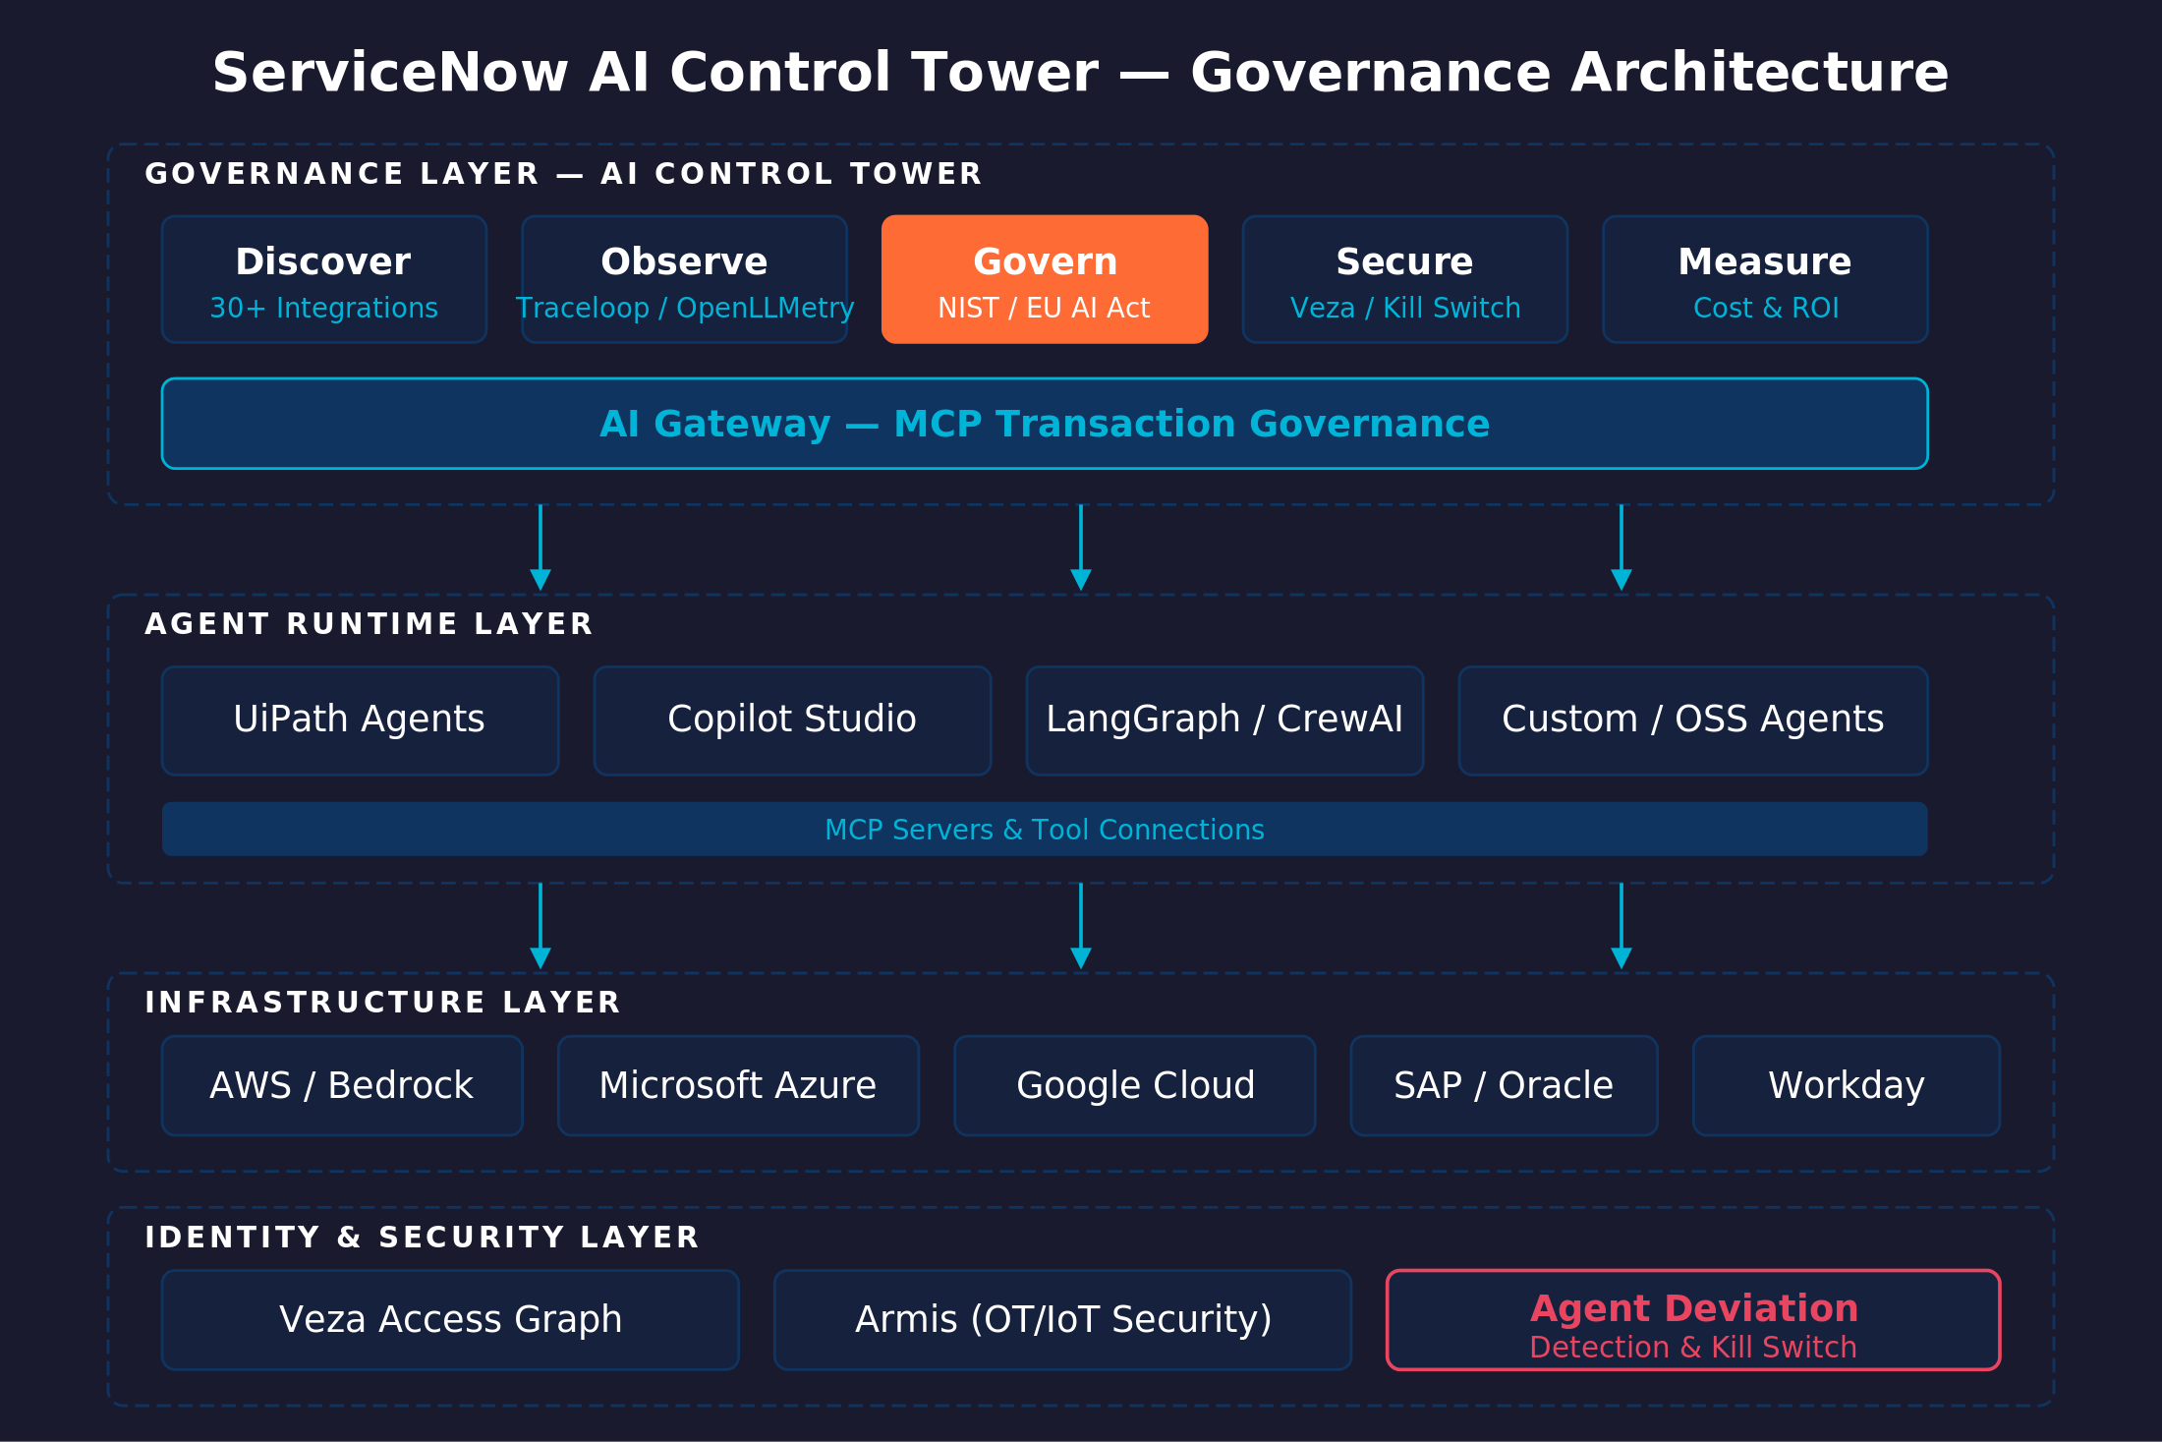The width and height of the screenshot is (2162, 1442).
Task: Click the SAP / Oracle box
Action: 1504,1085
